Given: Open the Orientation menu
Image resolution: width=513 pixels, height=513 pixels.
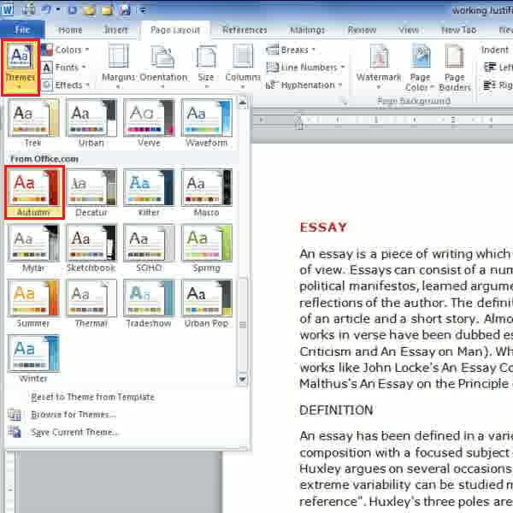Looking at the screenshot, I should pyautogui.click(x=163, y=67).
